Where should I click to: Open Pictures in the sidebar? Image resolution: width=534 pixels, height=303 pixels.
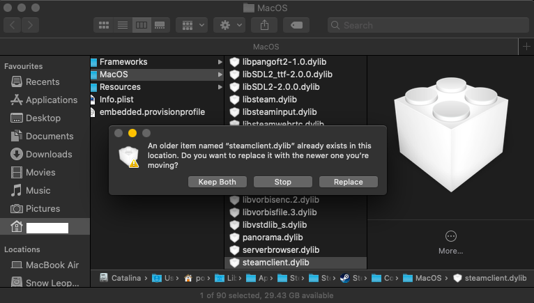(35, 208)
